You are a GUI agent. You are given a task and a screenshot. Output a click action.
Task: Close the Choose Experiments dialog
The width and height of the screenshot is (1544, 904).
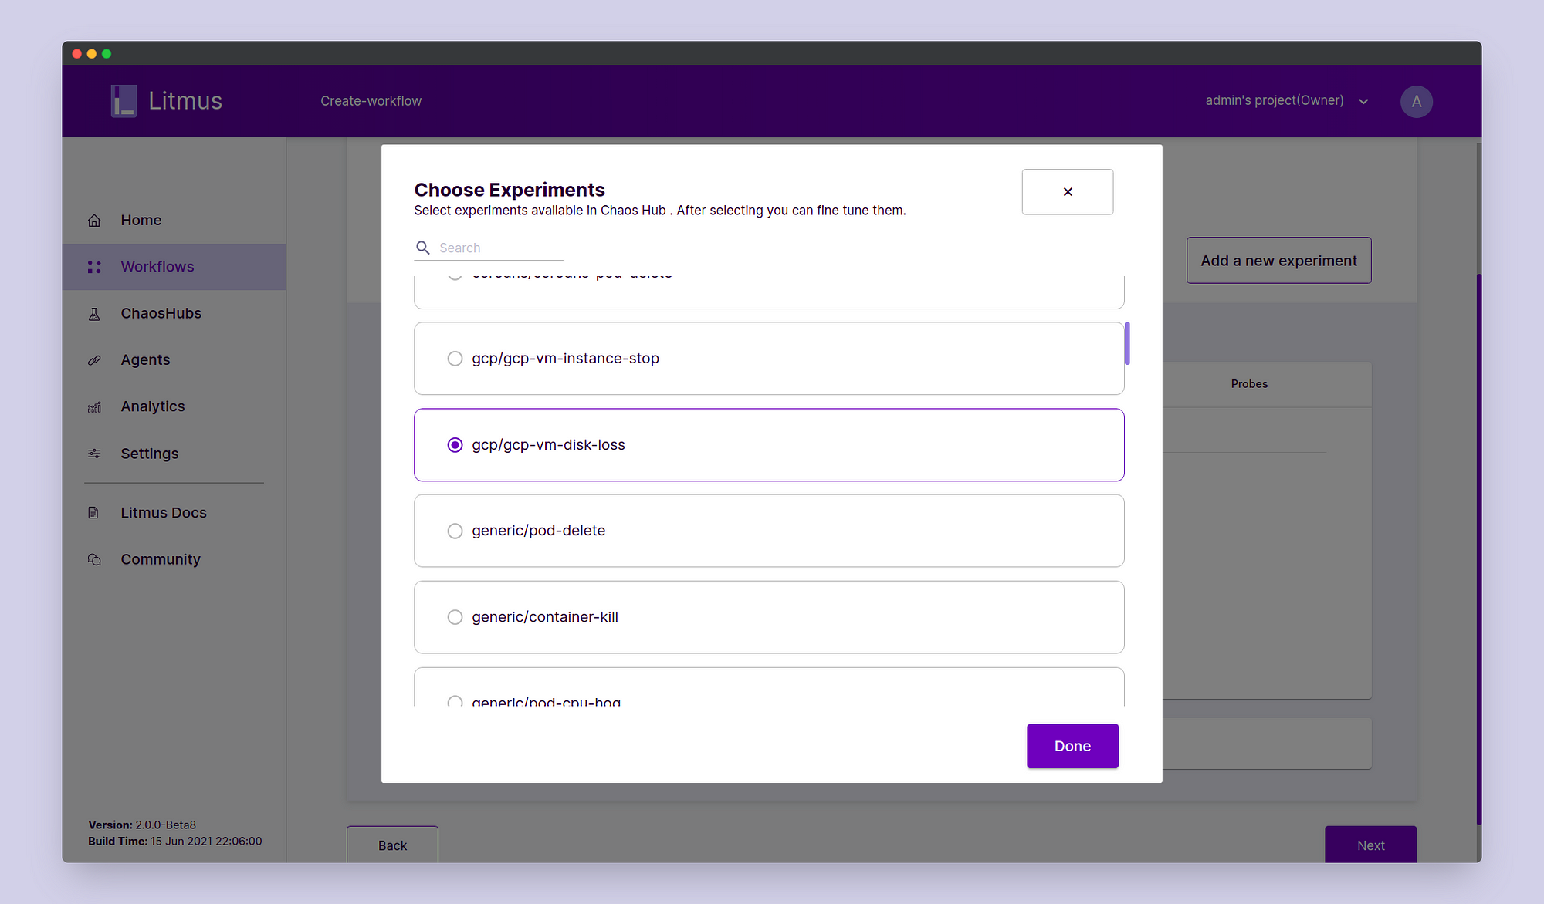(1068, 192)
